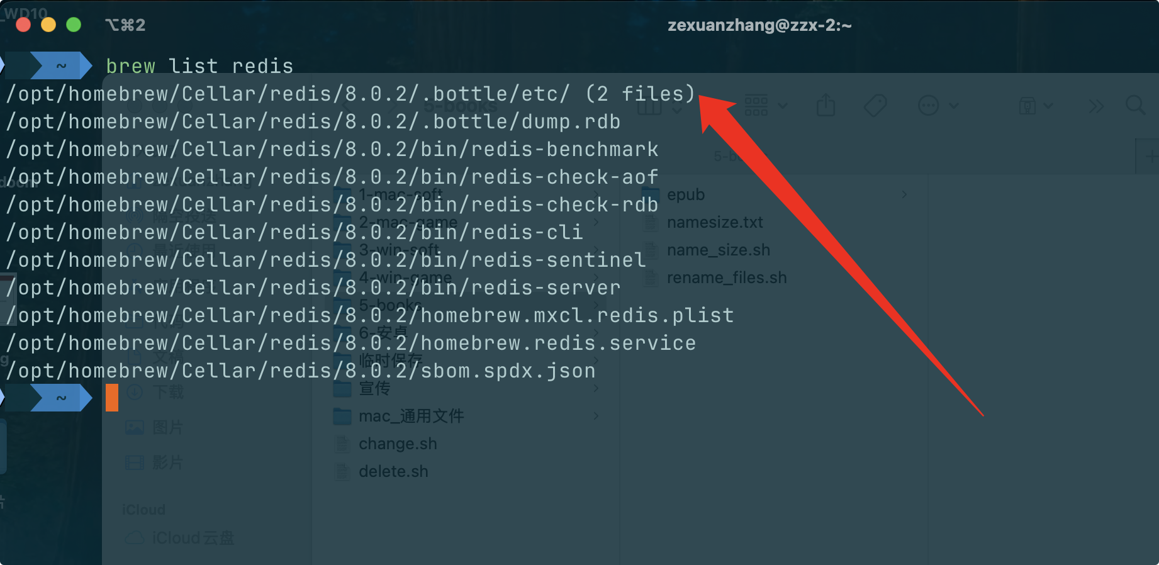This screenshot has height=565, width=1159.
Task: Select the delete.sh file
Action: point(393,471)
